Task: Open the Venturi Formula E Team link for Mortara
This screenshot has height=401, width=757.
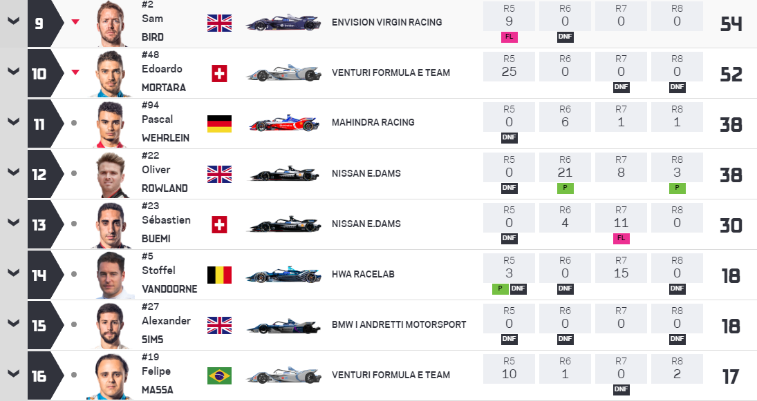Action: pos(391,72)
